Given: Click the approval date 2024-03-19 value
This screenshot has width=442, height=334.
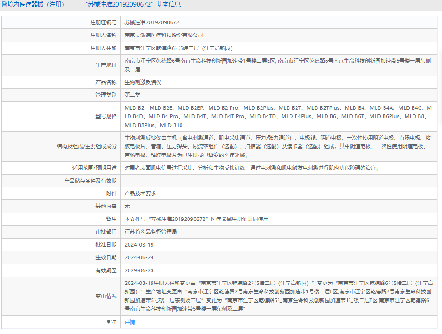Looking at the screenshot, I should (139, 245).
